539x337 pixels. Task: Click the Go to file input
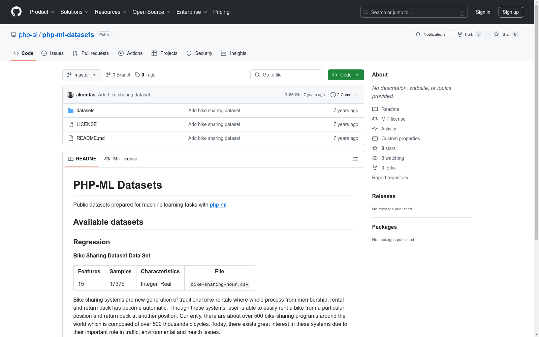(286, 75)
